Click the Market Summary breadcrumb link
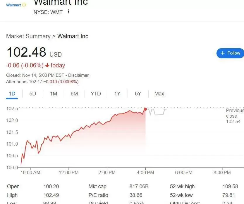The height and width of the screenshot is (204, 244). [28, 36]
